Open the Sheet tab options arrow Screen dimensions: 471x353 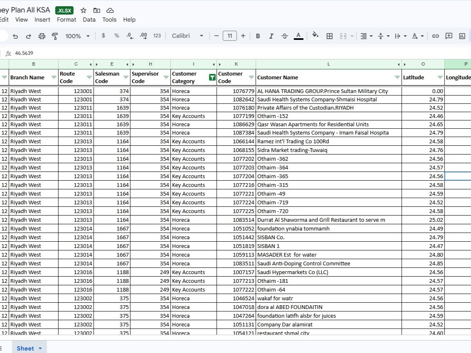[40, 348]
